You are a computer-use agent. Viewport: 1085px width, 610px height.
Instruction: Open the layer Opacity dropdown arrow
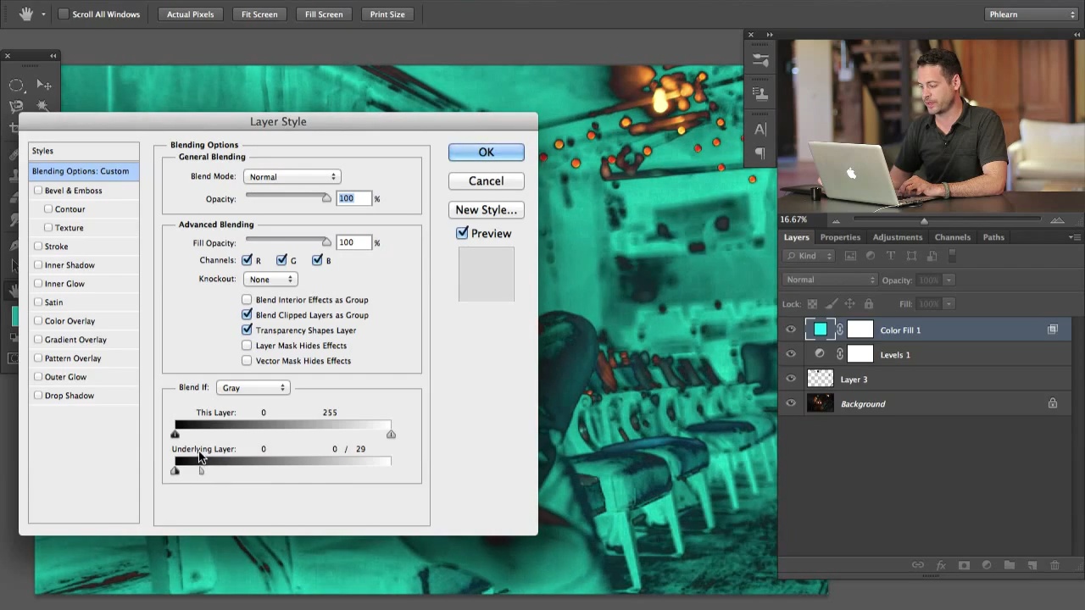tap(949, 280)
